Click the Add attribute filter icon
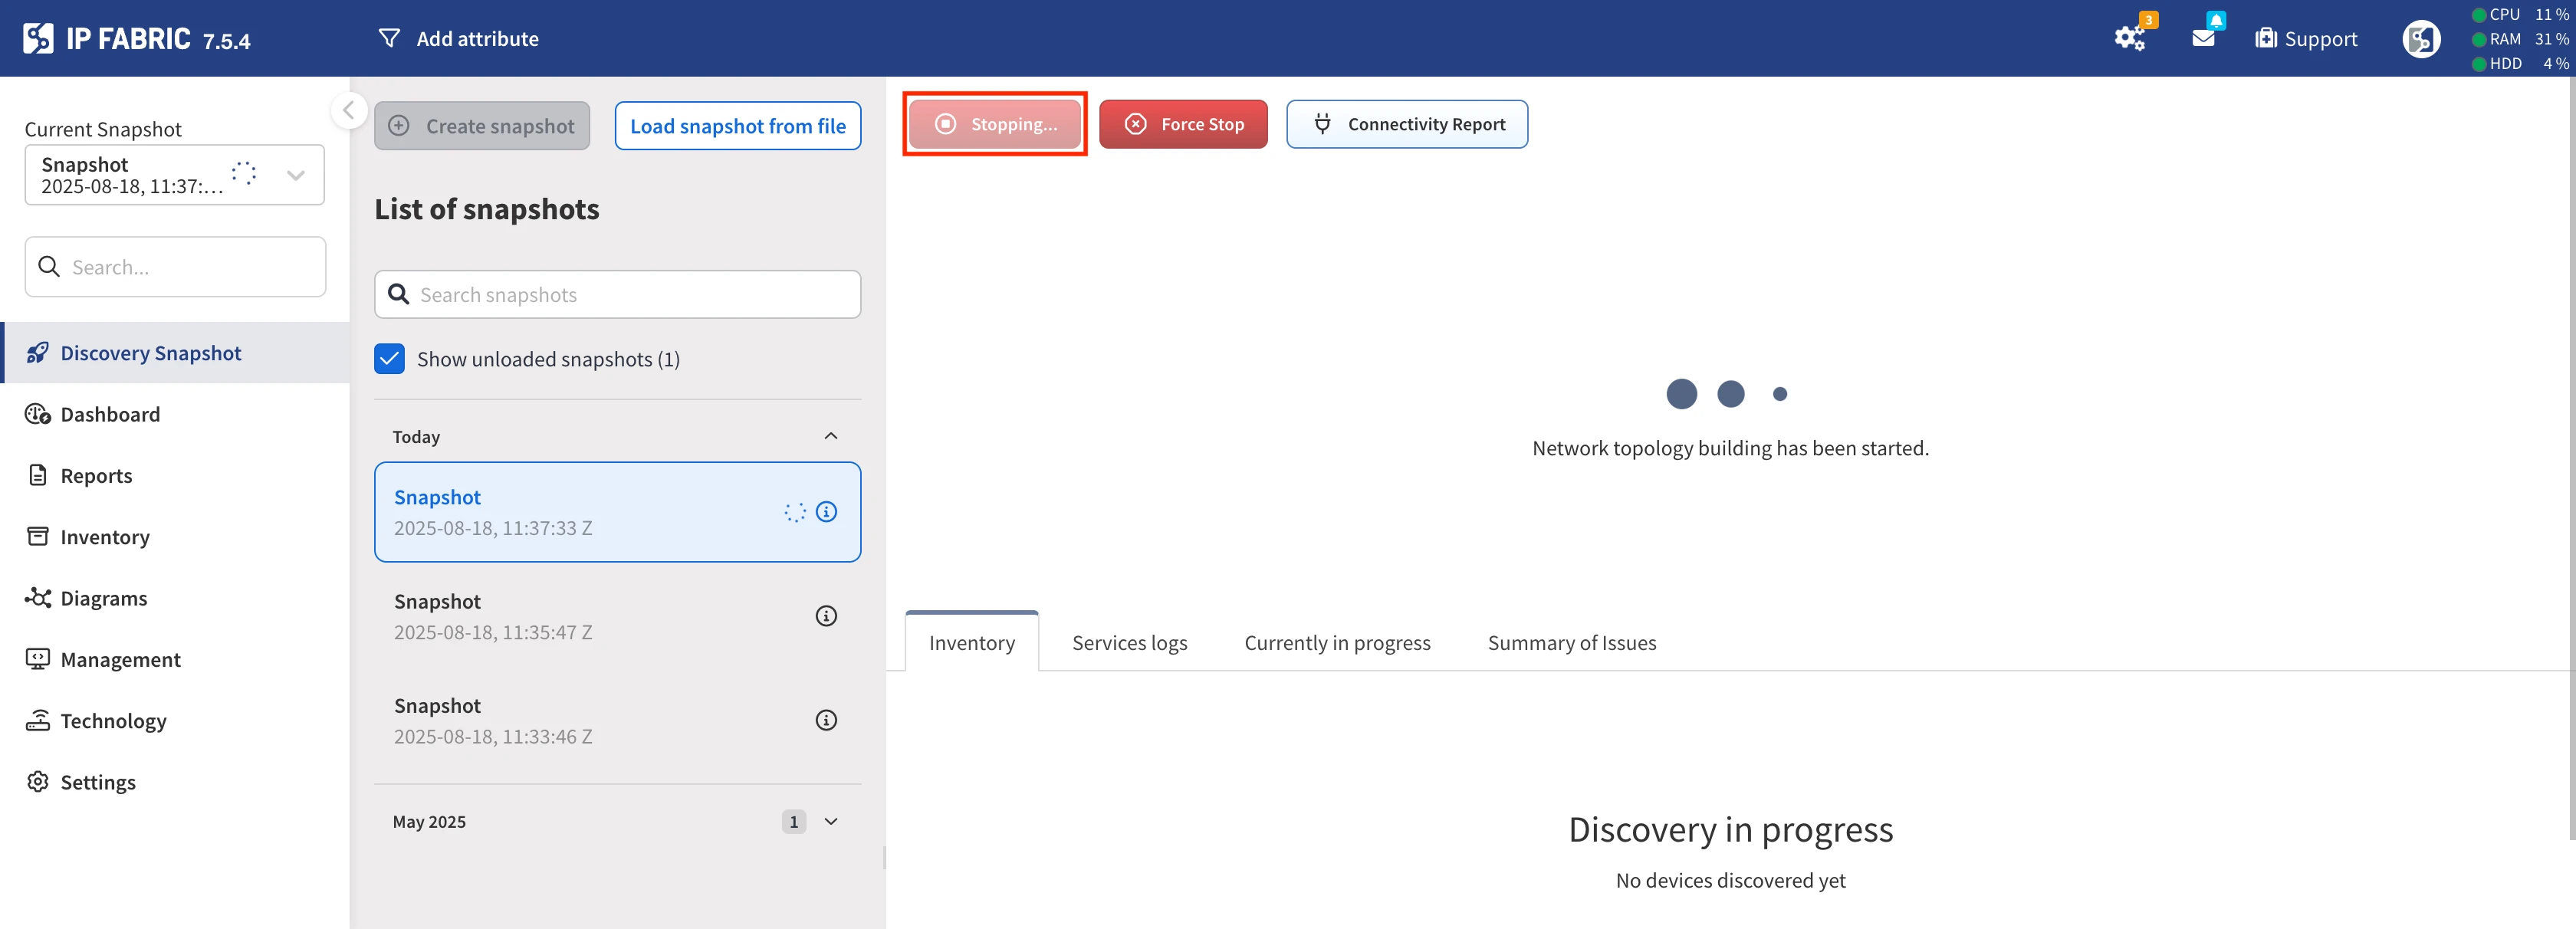Image resolution: width=2576 pixels, height=929 pixels. [x=389, y=39]
